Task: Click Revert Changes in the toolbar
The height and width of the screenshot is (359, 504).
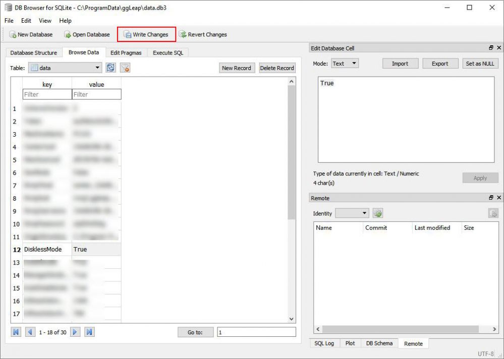Action: (203, 34)
